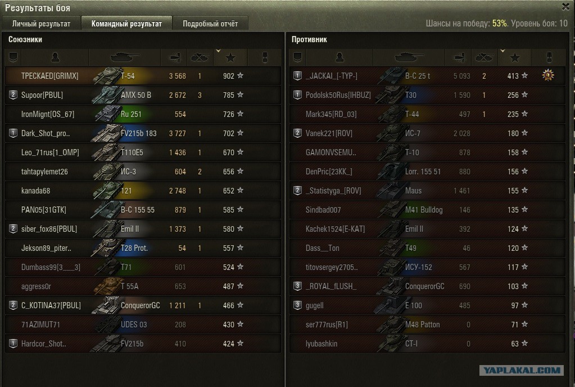The height and width of the screenshot is (387, 575).
Task: Sort allies by experience star column
Action: click(x=230, y=57)
